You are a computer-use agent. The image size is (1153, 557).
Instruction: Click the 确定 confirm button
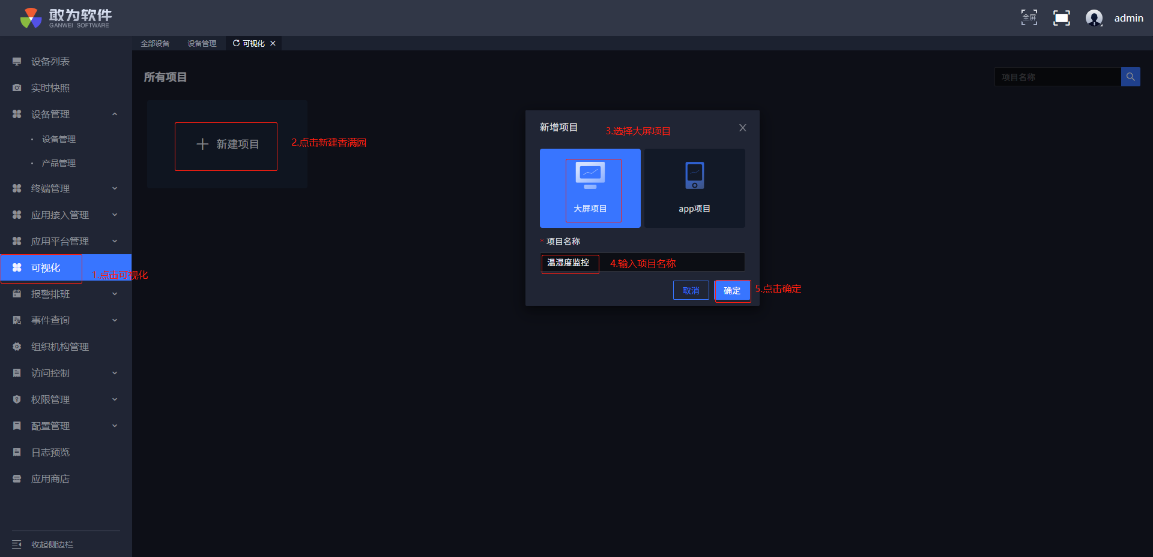coord(732,291)
